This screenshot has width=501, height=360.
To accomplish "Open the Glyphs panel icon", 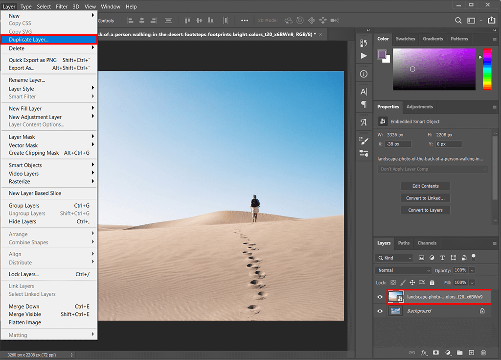I will pos(364,122).
